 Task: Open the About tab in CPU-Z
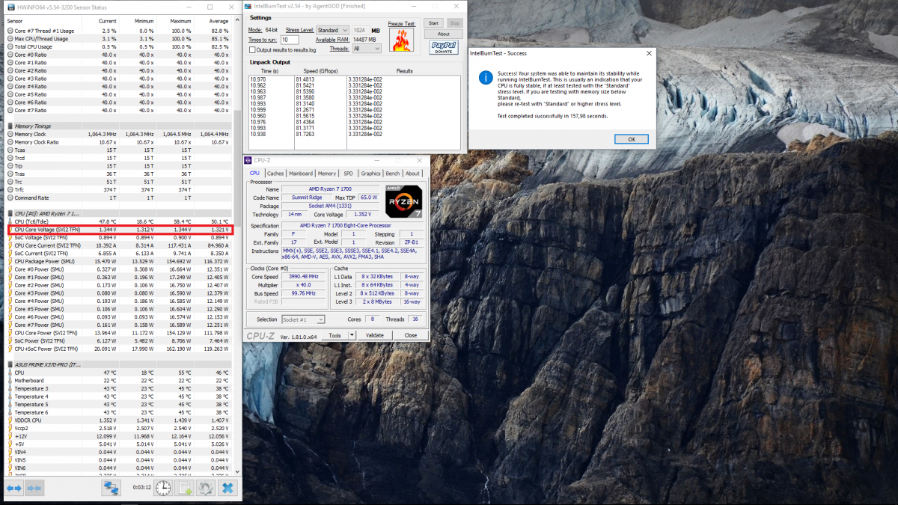[413, 174]
